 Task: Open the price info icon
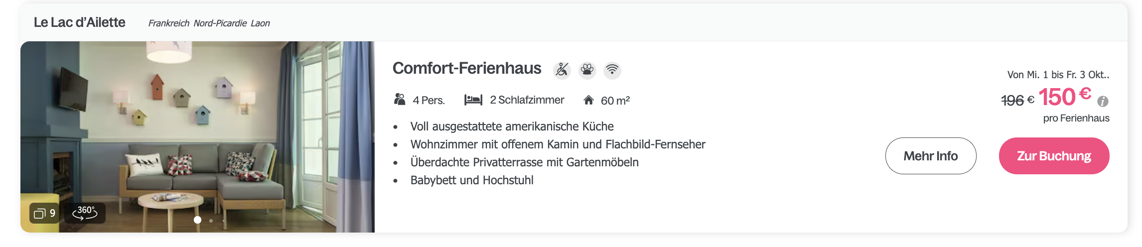click(x=1103, y=101)
